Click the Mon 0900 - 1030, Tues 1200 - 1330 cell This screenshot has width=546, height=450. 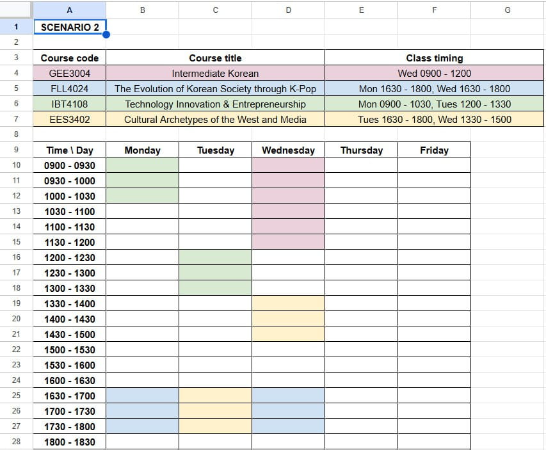(434, 104)
